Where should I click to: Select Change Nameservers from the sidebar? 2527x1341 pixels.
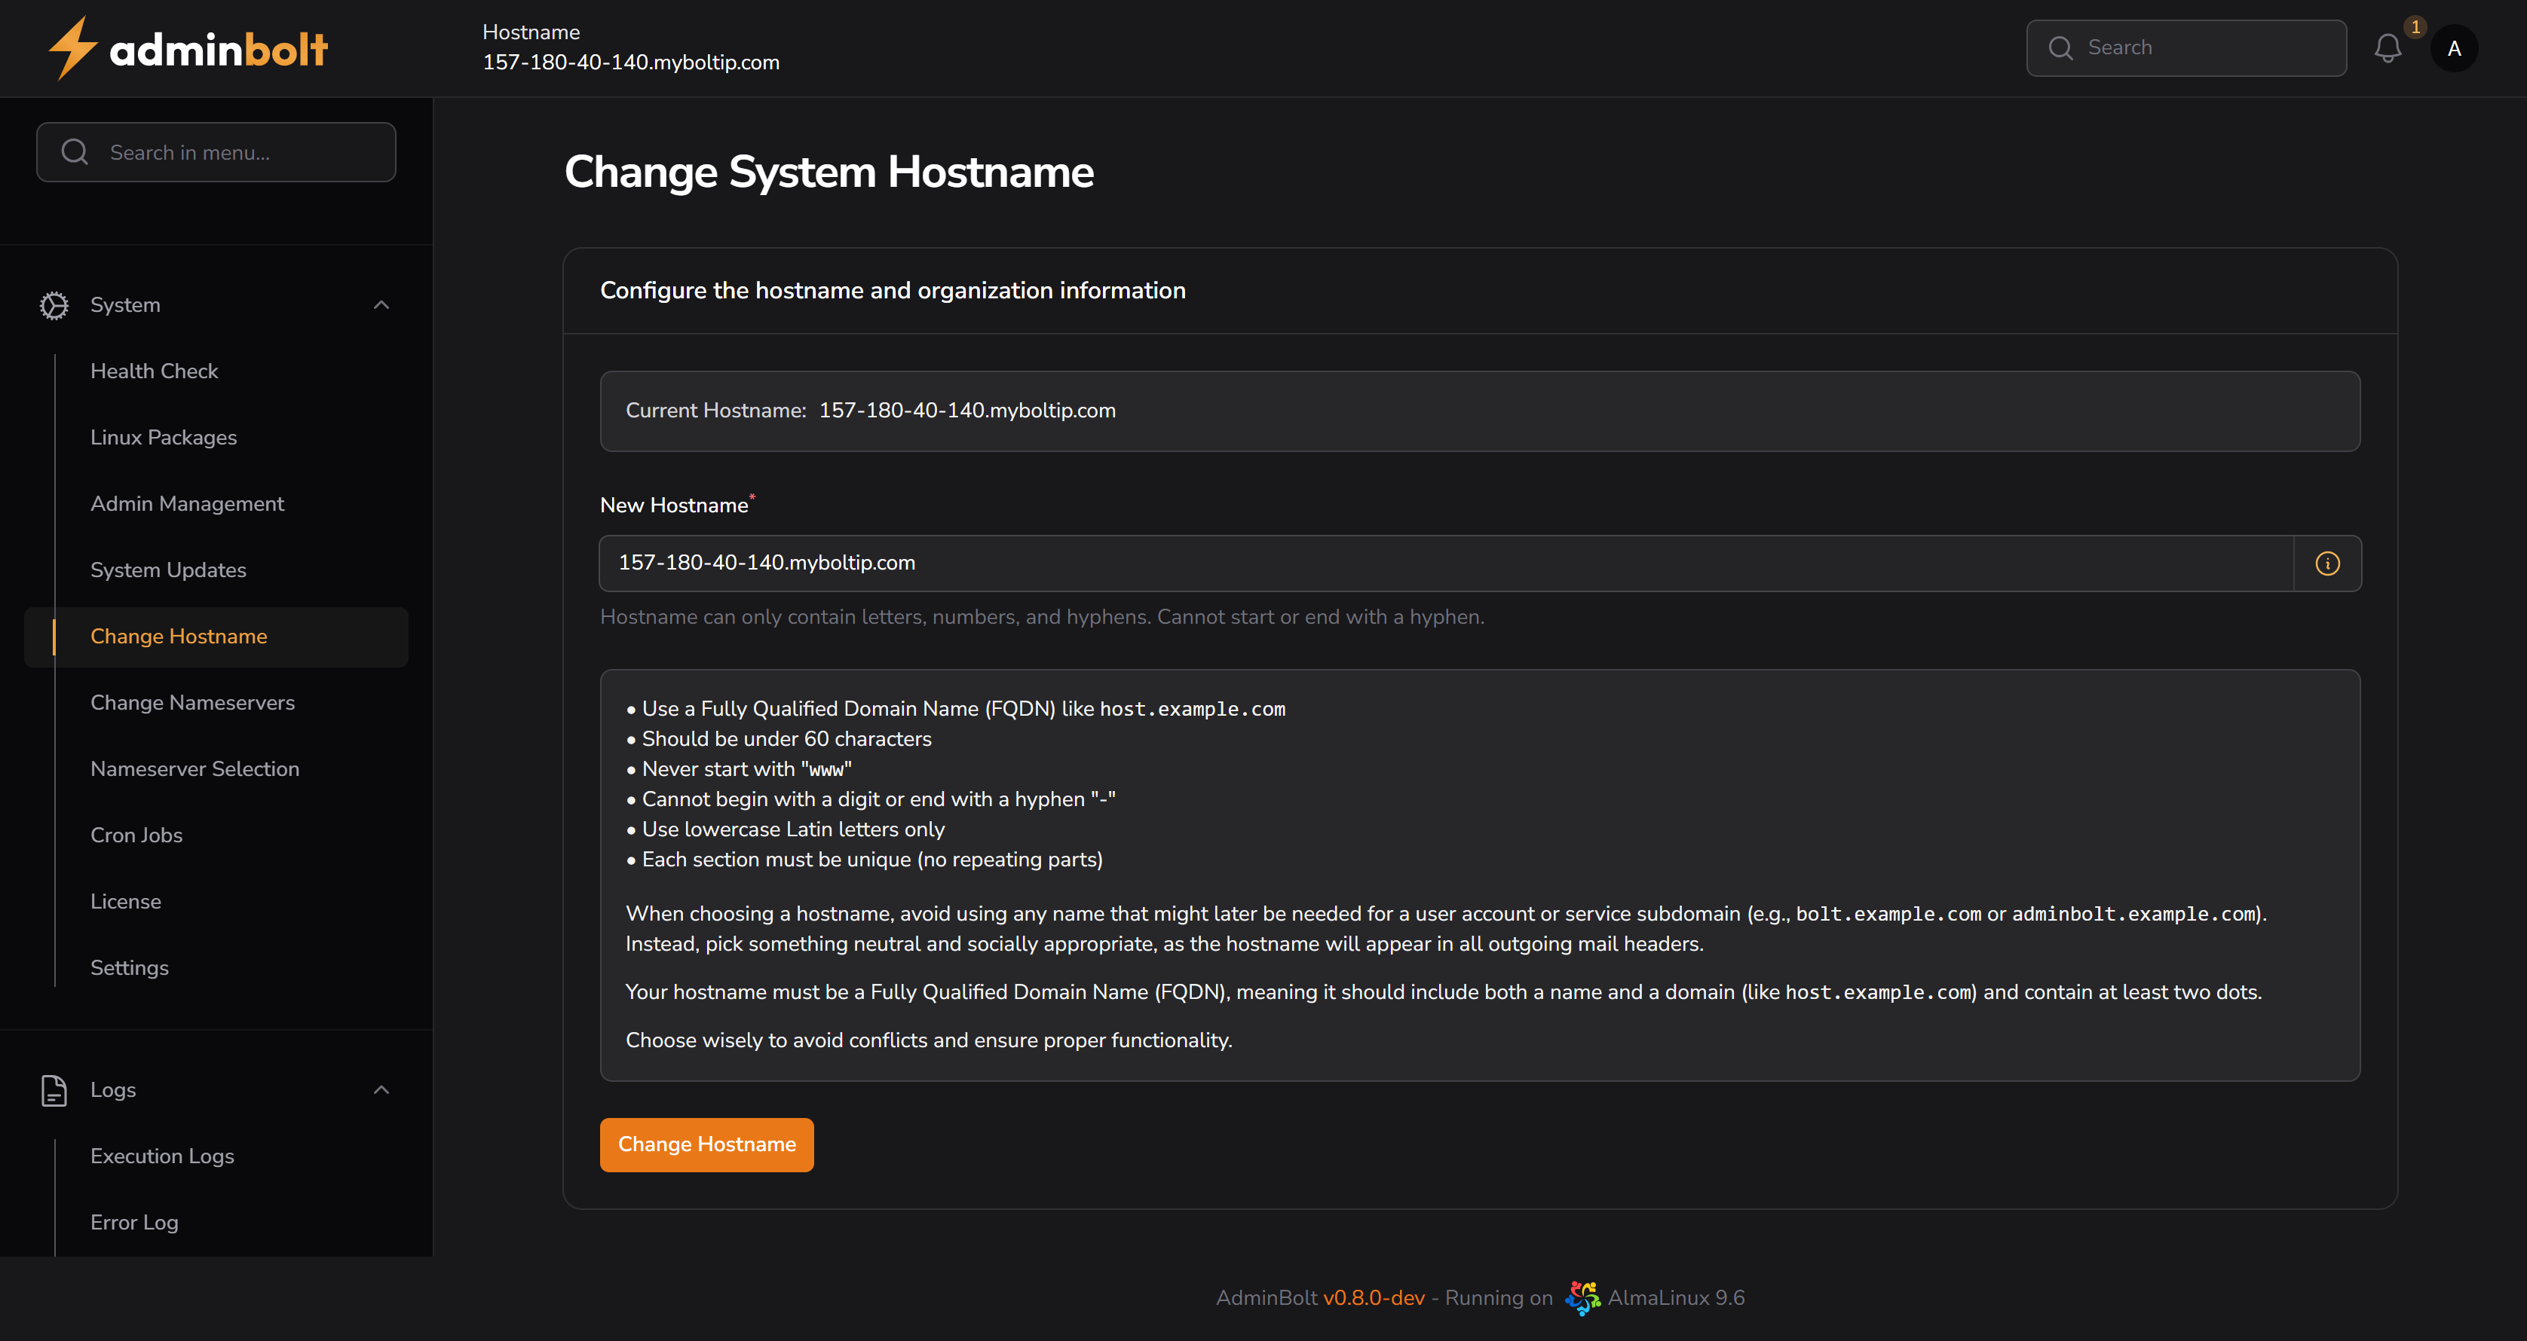[192, 702]
